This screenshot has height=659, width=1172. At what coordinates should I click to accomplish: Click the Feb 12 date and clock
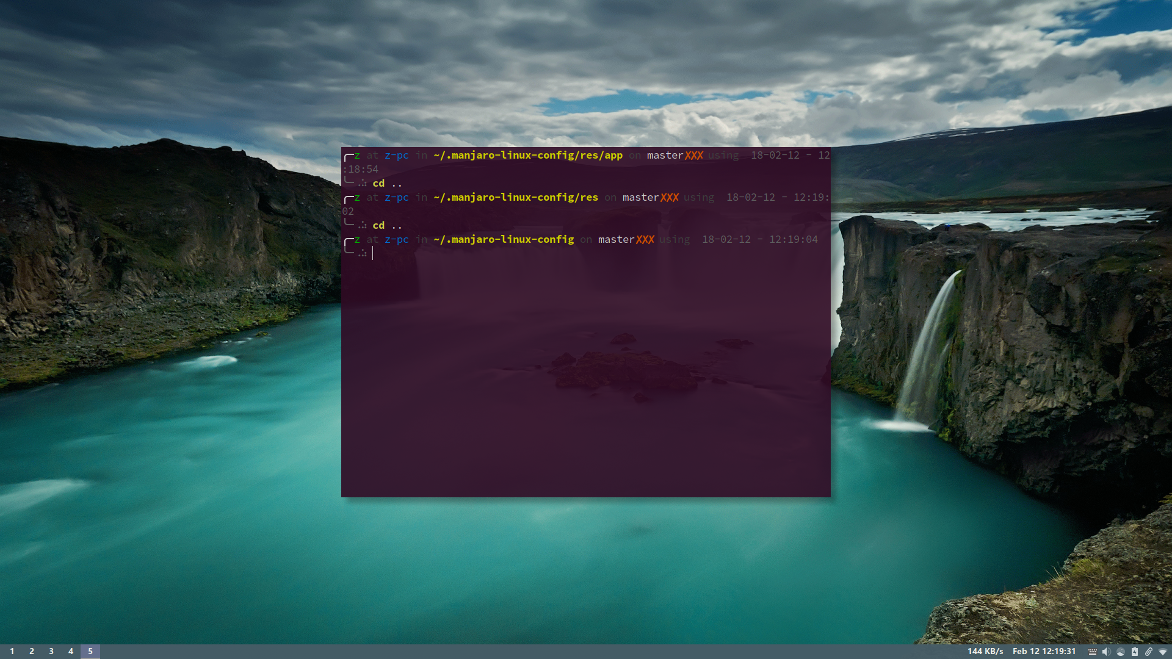[x=1044, y=651]
